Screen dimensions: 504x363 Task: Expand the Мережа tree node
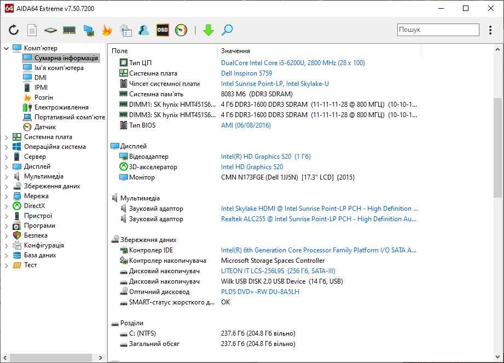pos(6,197)
